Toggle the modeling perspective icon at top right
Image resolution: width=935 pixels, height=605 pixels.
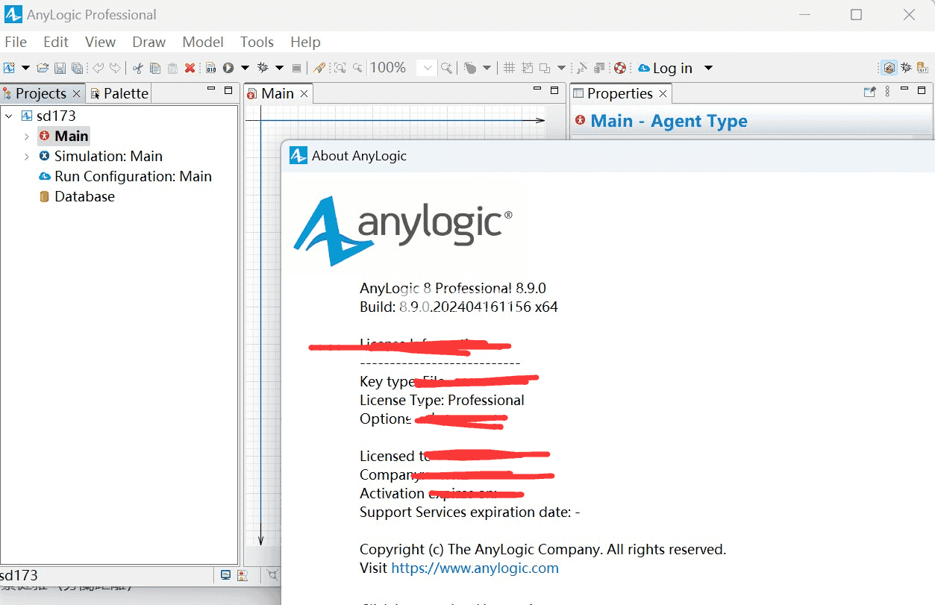pyautogui.click(x=889, y=67)
